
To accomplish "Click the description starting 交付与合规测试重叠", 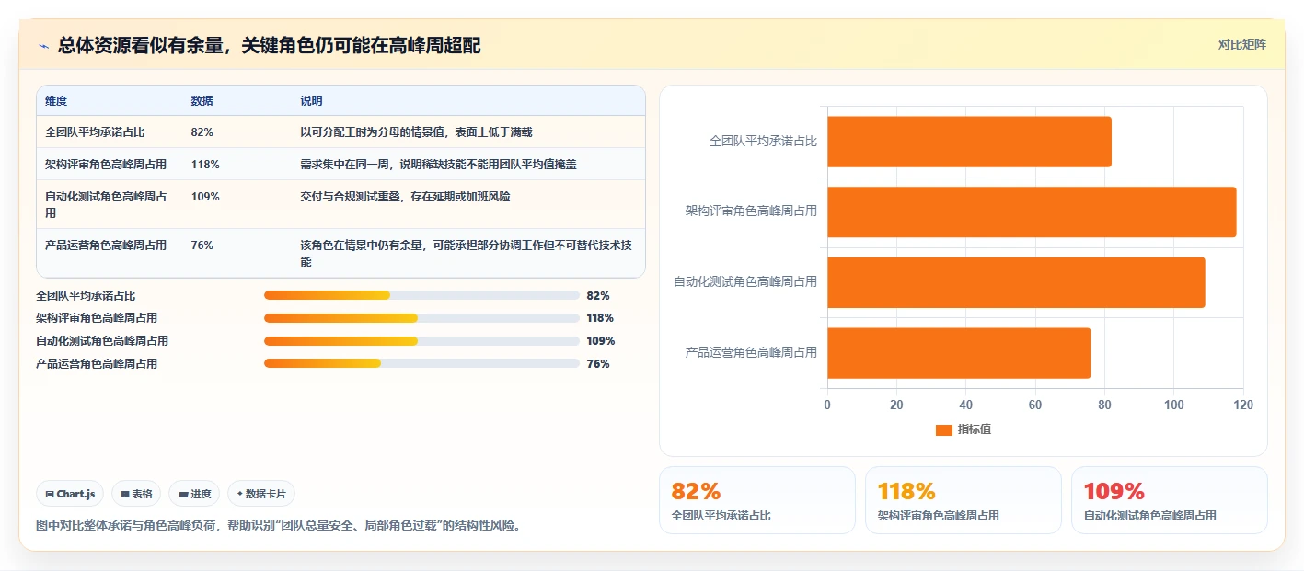I will 405,197.
